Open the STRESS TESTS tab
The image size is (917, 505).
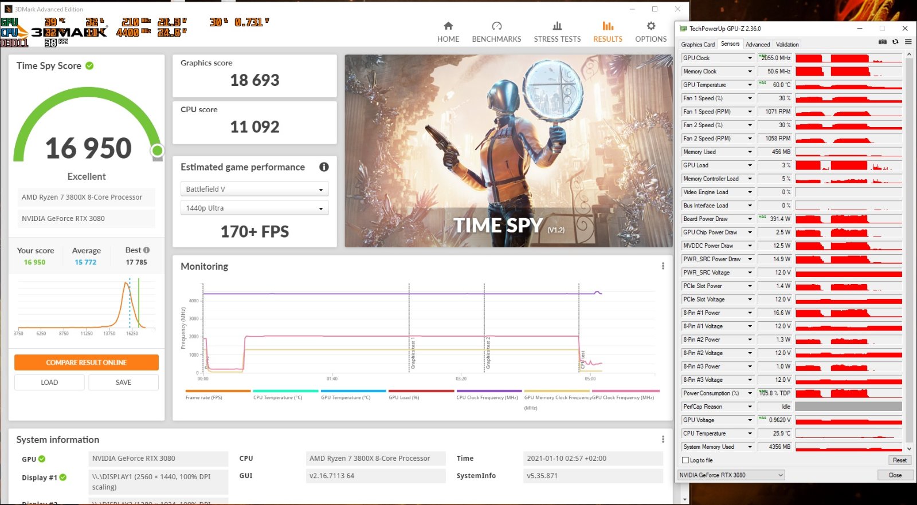[x=557, y=32]
